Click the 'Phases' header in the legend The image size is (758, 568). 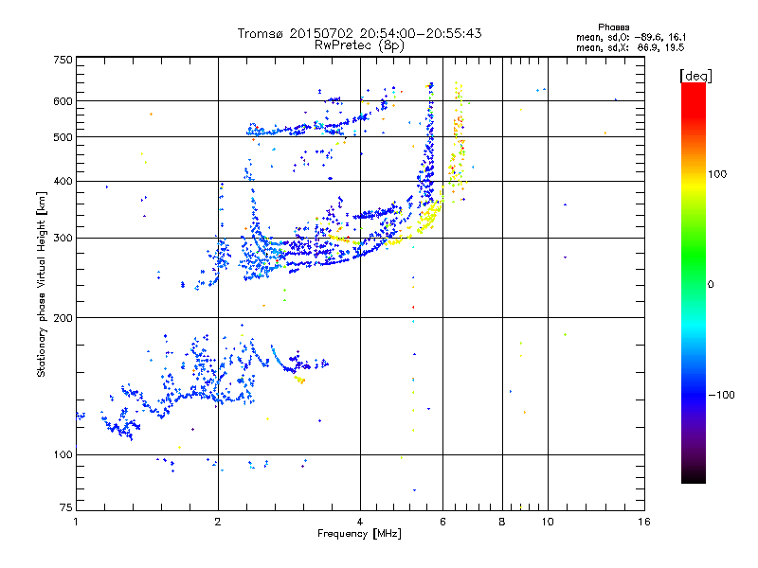coord(613,27)
